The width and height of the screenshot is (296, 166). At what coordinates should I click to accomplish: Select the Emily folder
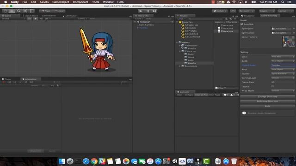coord(191,54)
